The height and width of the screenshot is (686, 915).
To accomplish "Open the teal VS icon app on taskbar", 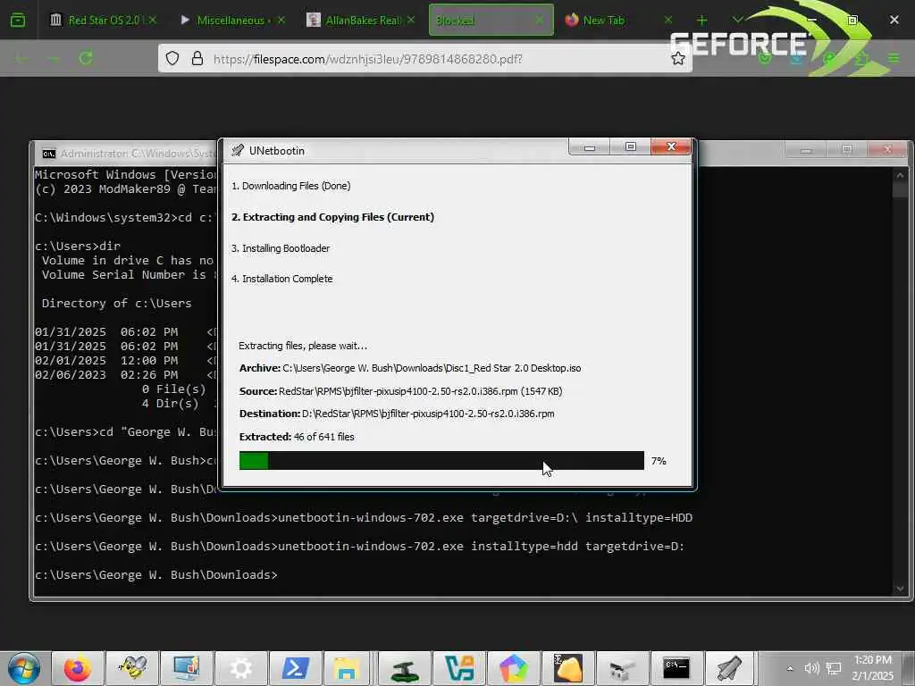I will coord(458,668).
